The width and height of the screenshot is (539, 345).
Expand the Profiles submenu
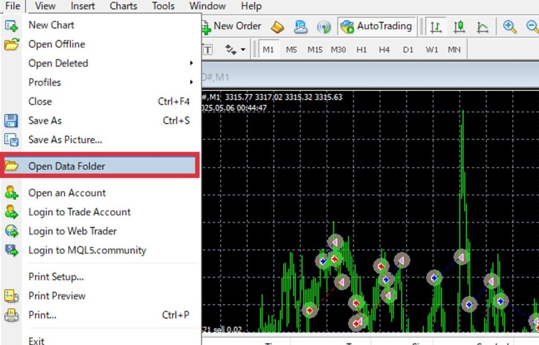[x=101, y=82]
